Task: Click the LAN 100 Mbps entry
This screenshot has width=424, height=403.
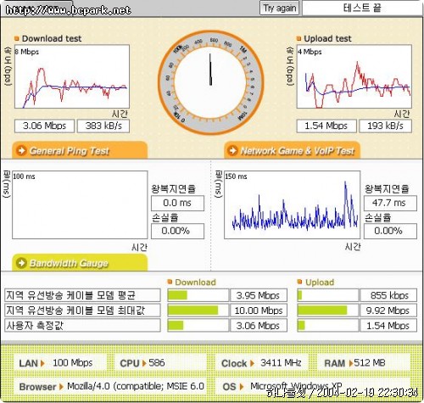Action: (60, 362)
